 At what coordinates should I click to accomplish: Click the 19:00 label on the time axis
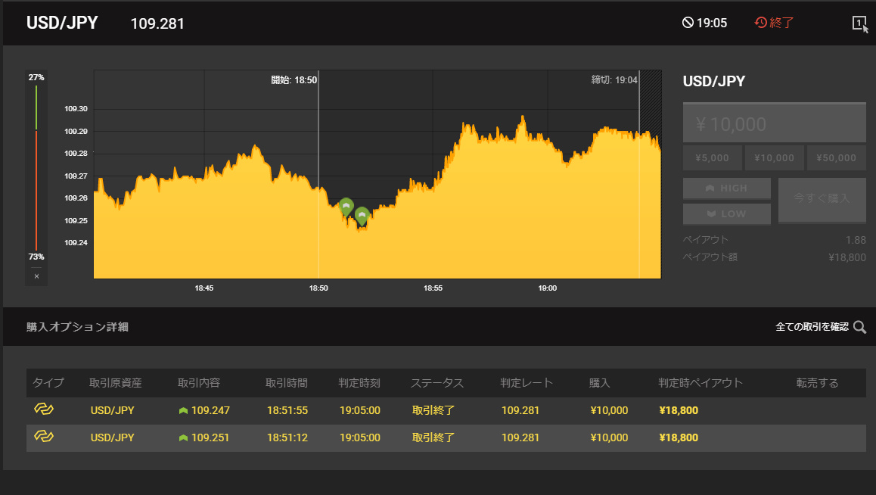coord(548,288)
